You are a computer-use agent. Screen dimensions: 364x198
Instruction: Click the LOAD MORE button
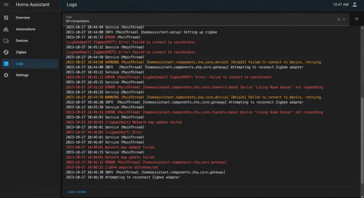point(77,192)
